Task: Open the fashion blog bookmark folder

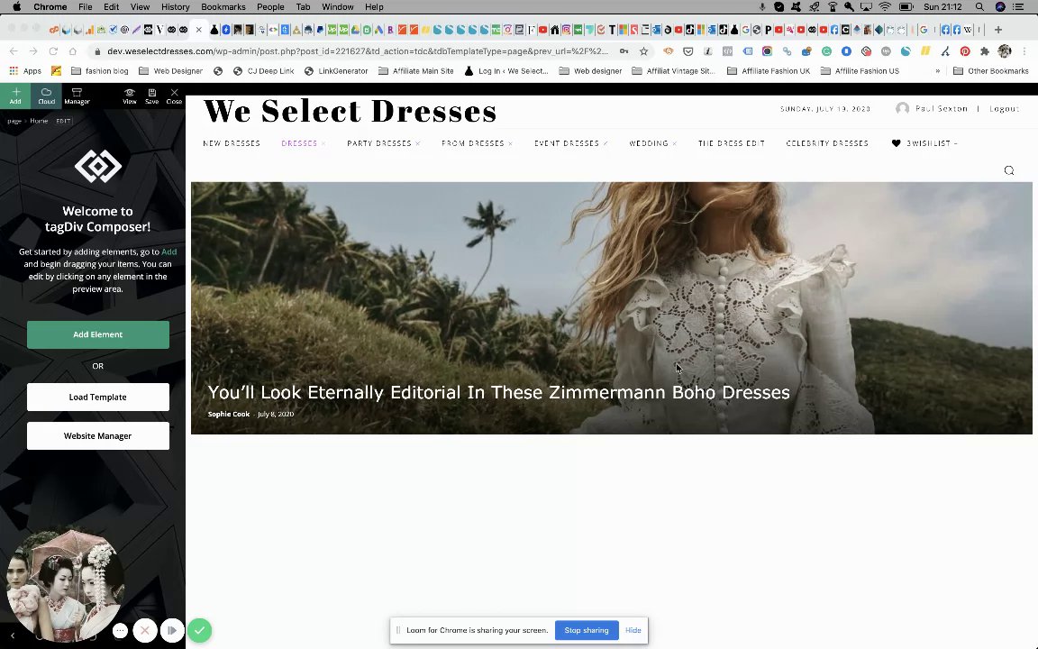Action: [99, 71]
